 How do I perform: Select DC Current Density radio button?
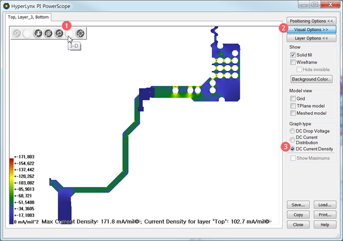click(292, 149)
